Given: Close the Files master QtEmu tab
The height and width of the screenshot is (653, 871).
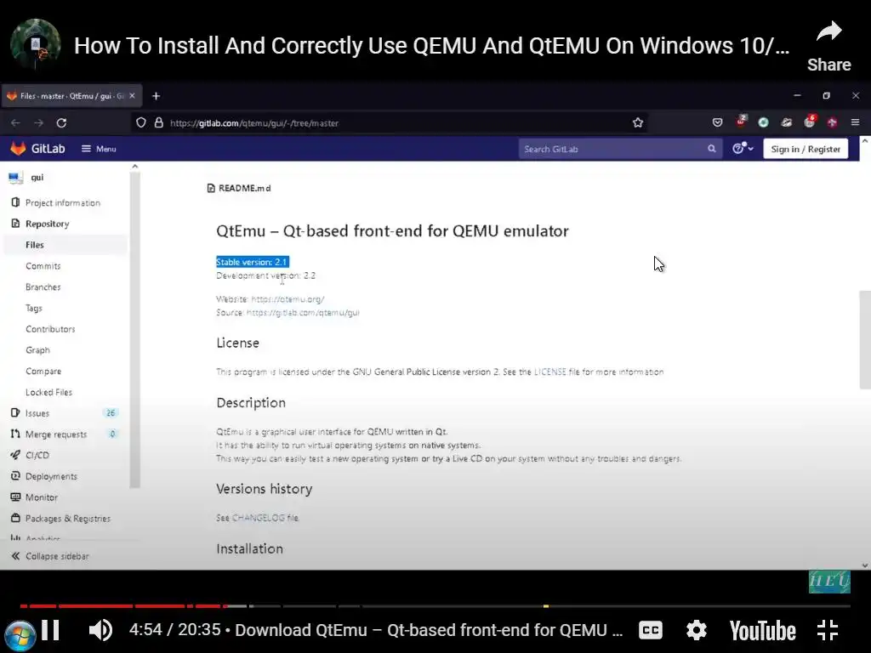Looking at the screenshot, I should (132, 96).
